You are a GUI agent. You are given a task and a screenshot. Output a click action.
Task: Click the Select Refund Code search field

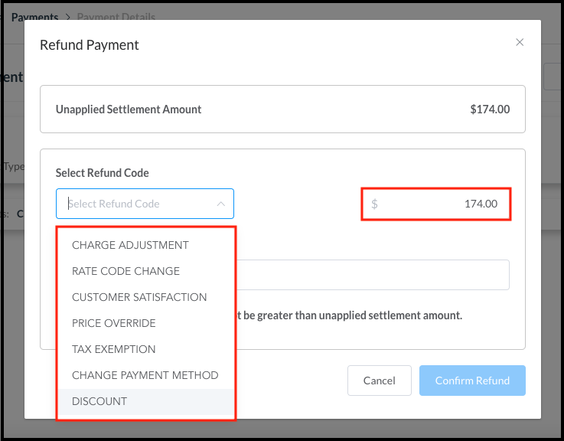[x=138, y=204]
